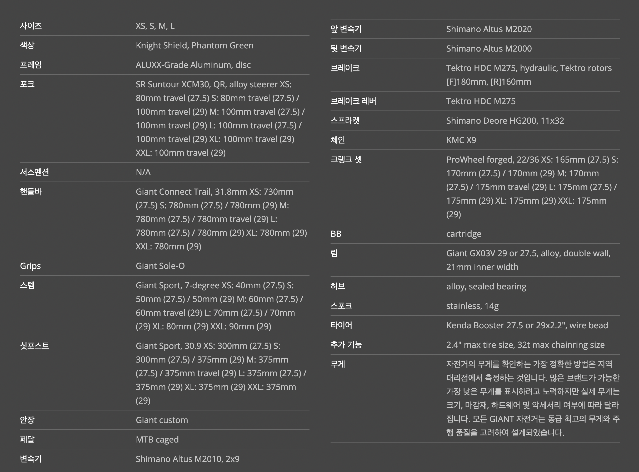The image size is (639, 472).
Task: Click the Giant Sport 7-degree stem spec
Action: [x=219, y=306]
